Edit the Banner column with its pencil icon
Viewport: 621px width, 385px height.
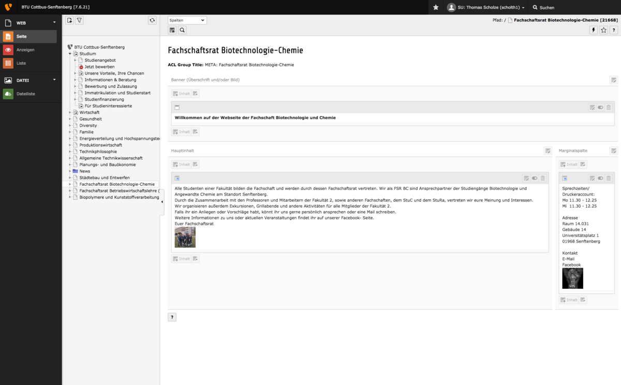[x=613, y=80]
